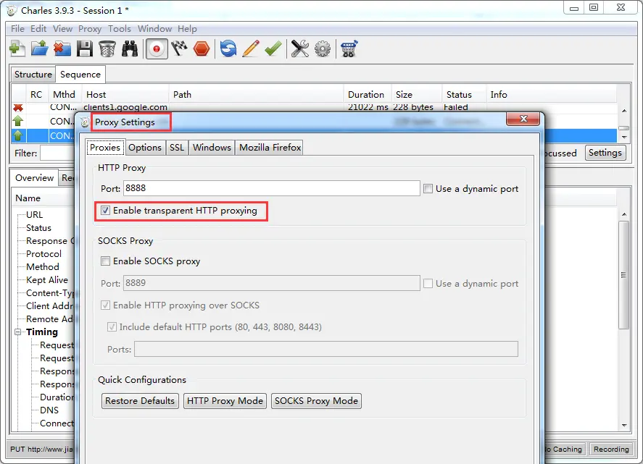The image size is (643, 464).
Task: Toggle throttling with the checkered flag icon
Action: (x=179, y=48)
